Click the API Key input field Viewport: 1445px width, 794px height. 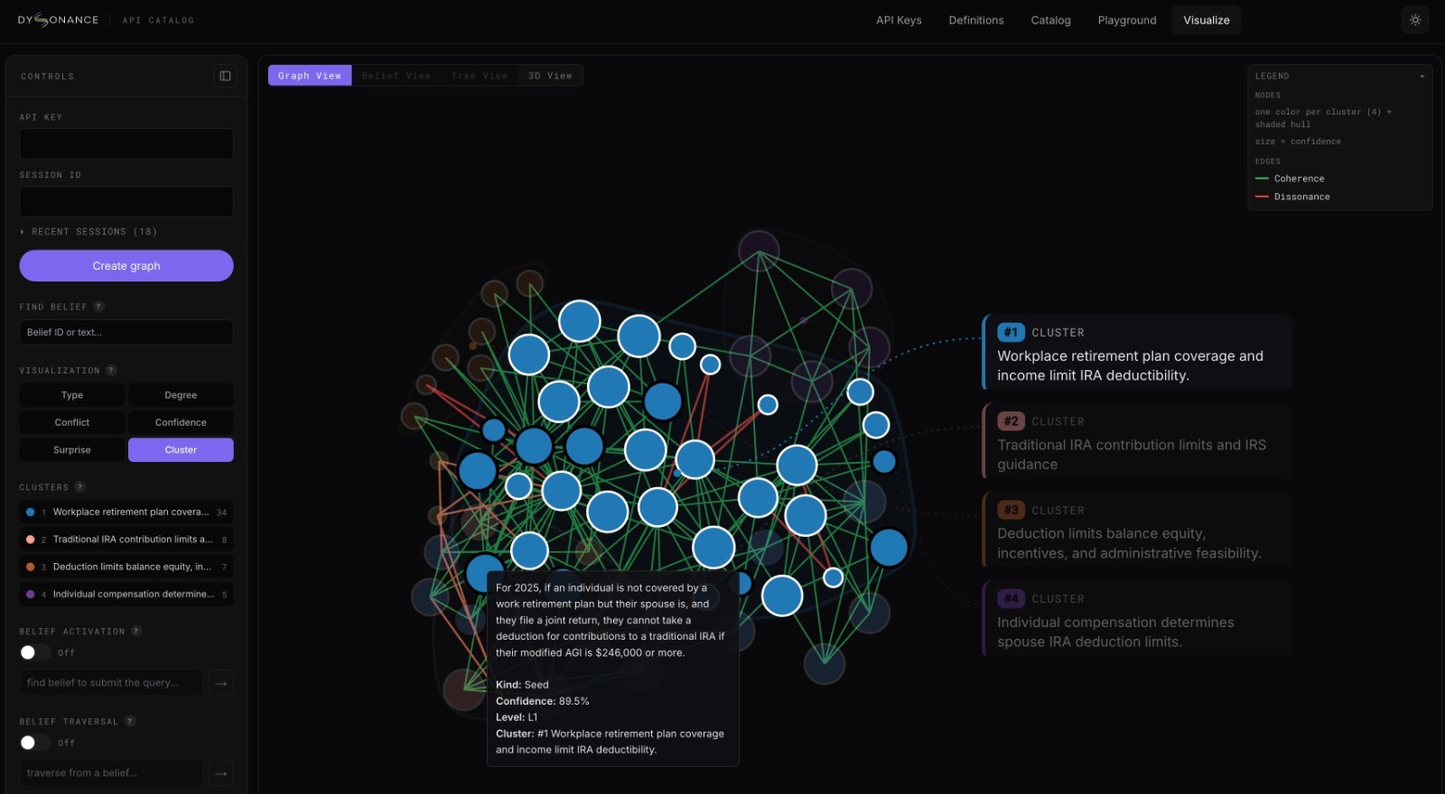[x=126, y=143]
